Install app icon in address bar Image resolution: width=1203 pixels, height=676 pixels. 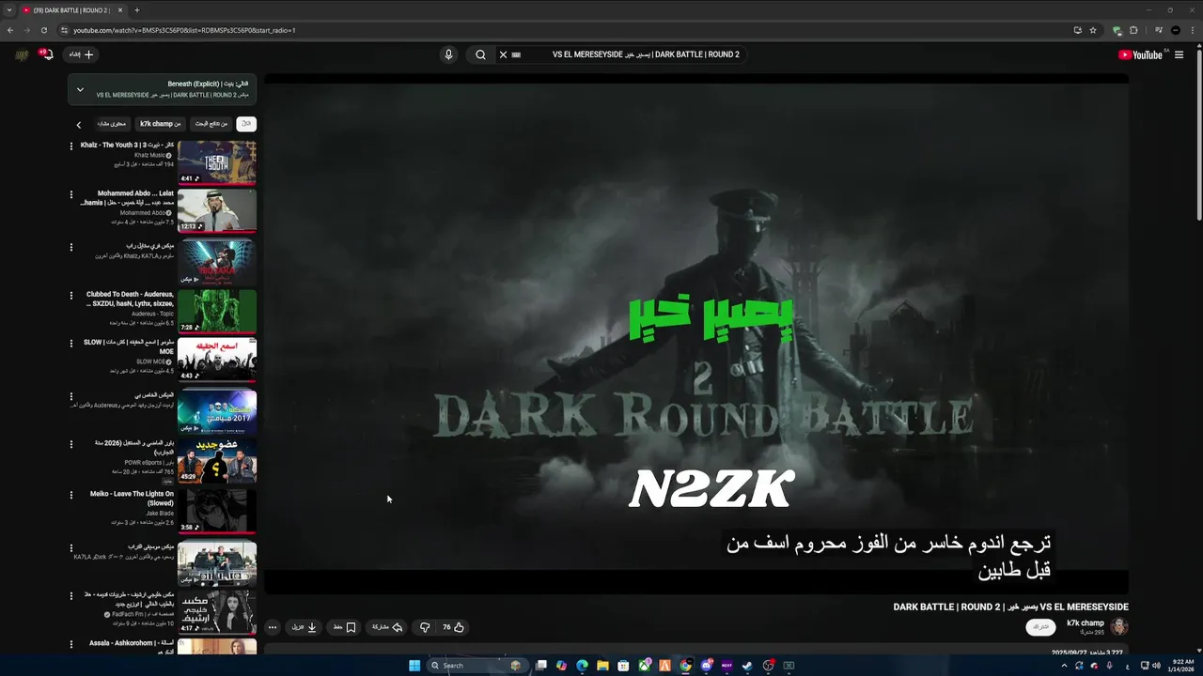pyautogui.click(x=1077, y=30)
